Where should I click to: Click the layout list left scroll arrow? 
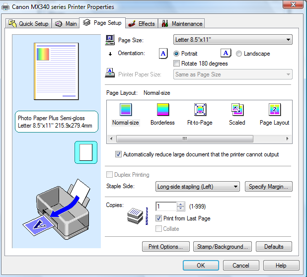coord(111,138)
